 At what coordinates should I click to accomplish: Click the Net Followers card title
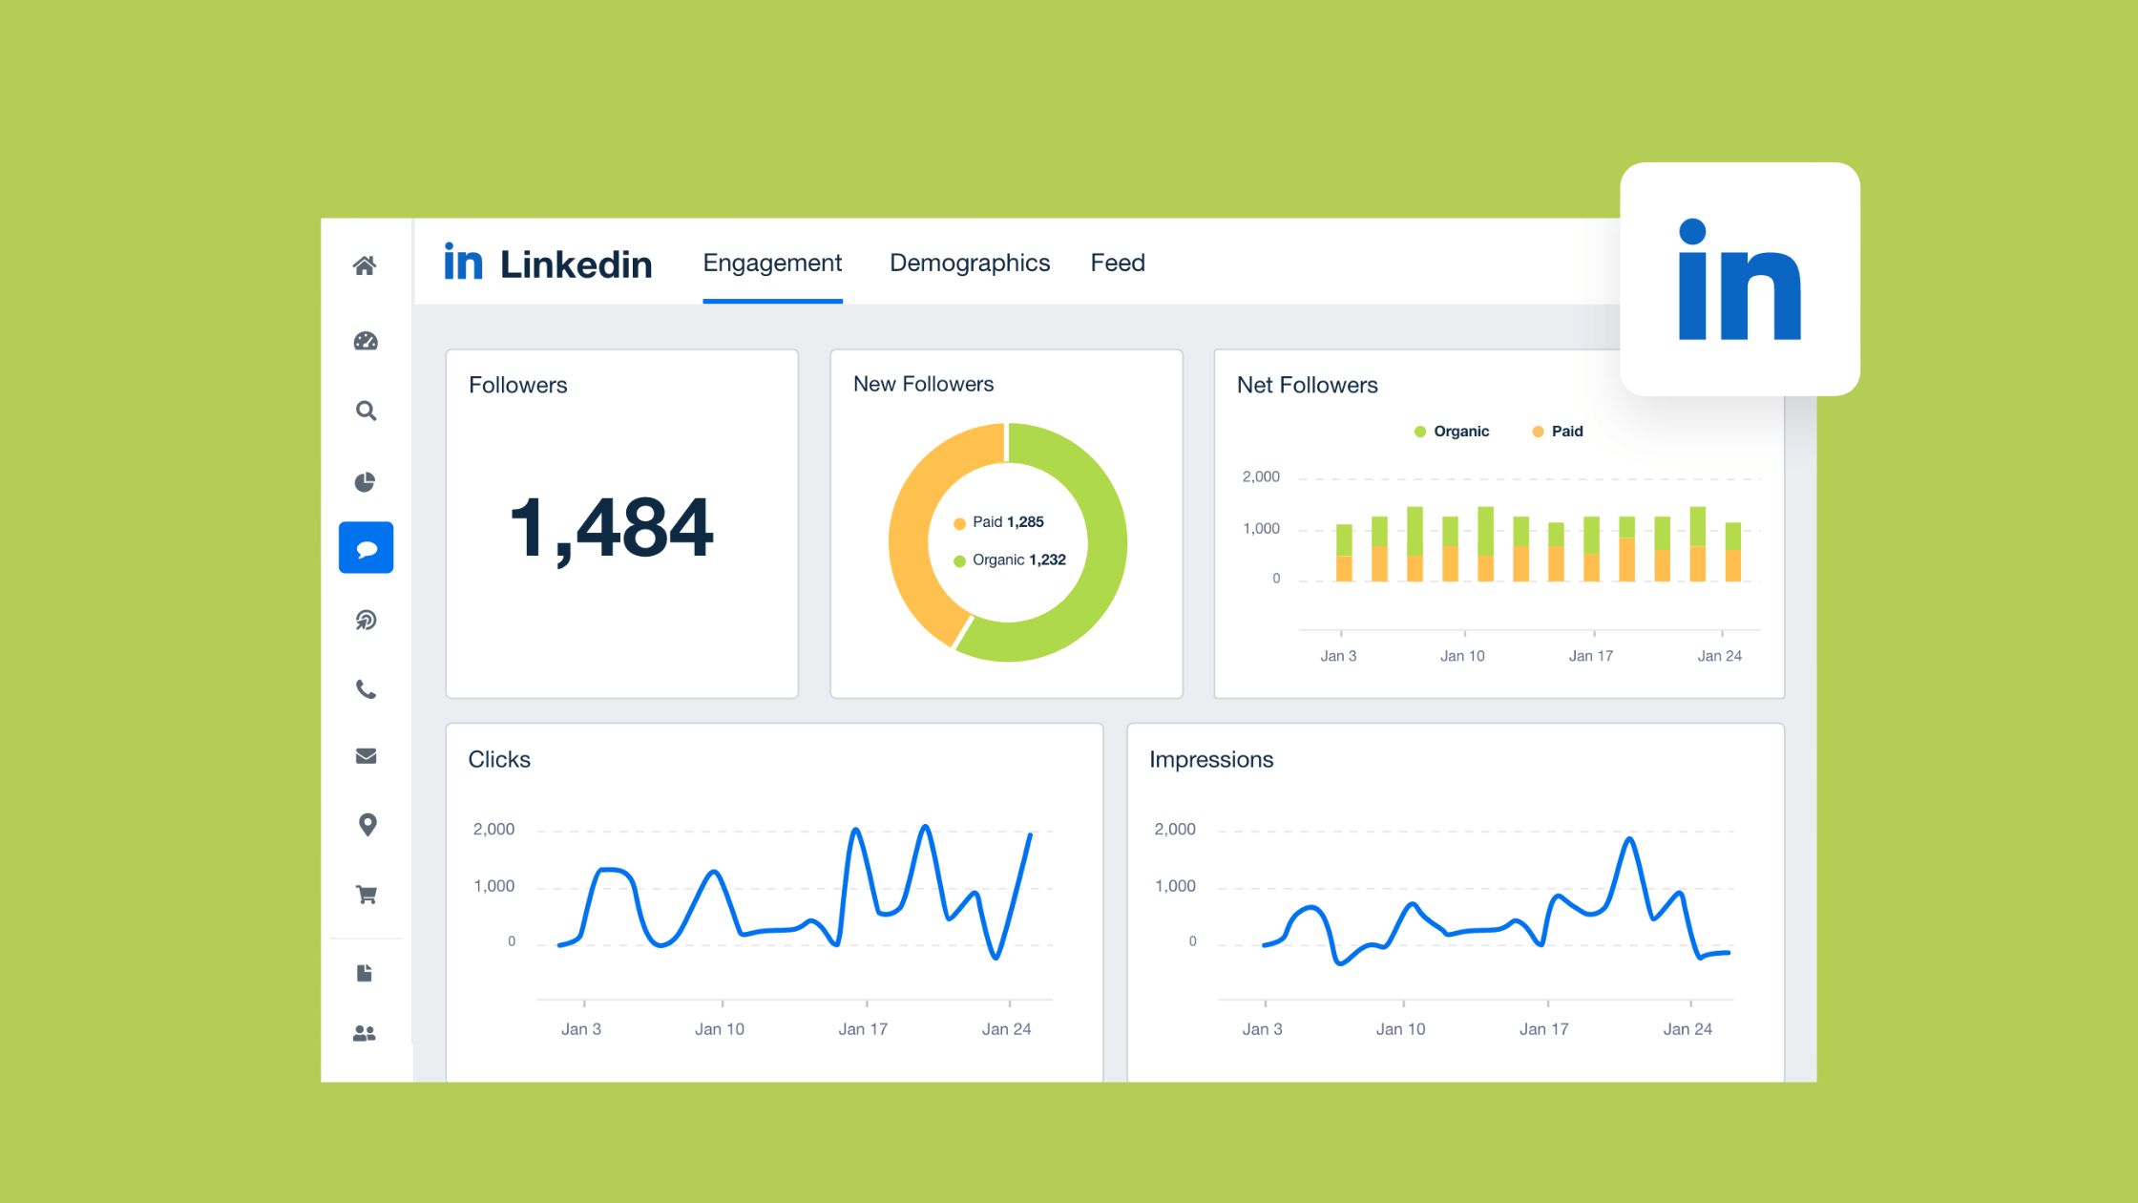[x=1307, y=385]
